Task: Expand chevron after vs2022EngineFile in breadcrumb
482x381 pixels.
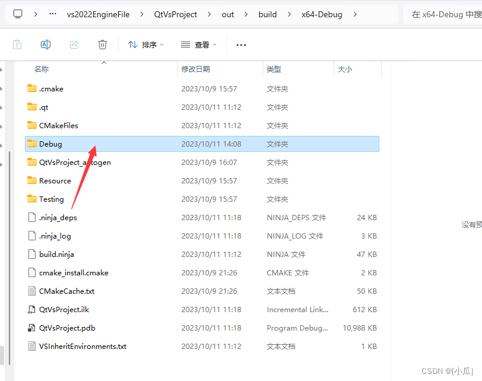Action: [142, 14]
